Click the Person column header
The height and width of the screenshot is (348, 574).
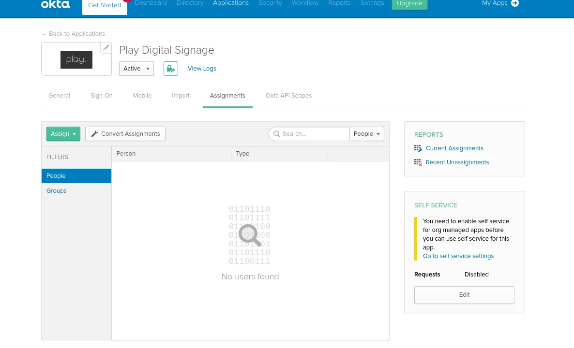(x=171, y=154)
